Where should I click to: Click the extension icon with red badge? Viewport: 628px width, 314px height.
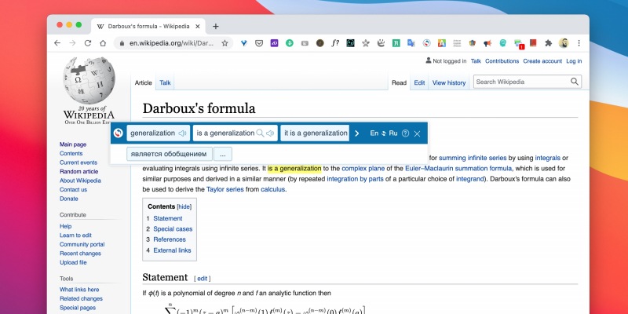(518, 44)
